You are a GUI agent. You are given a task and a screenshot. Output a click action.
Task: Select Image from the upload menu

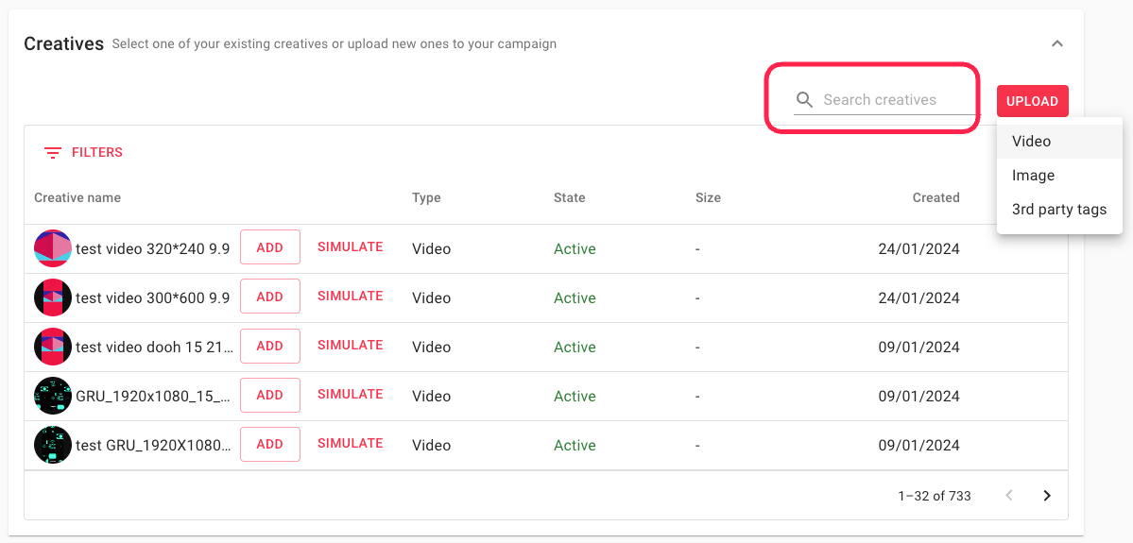pos(1033,176)
